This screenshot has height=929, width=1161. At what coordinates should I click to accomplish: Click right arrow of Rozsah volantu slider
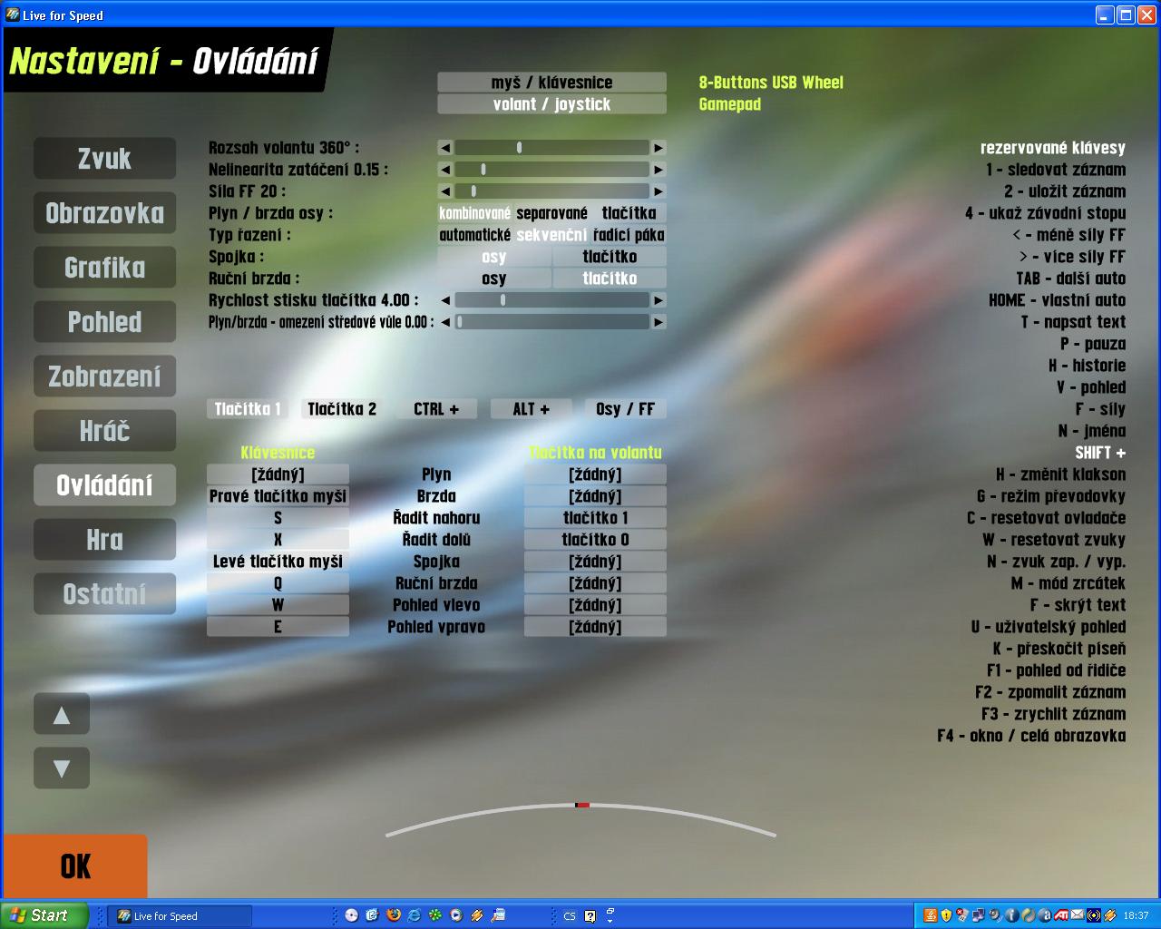[x=659, y=148]
